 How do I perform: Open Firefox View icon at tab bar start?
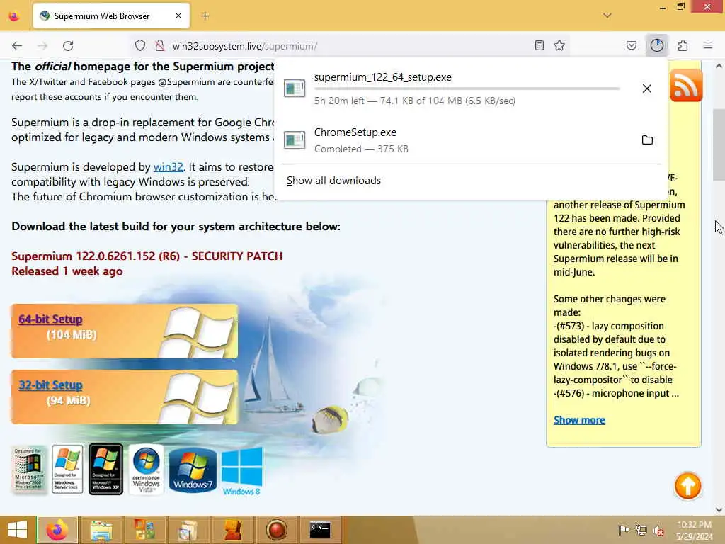14,16
